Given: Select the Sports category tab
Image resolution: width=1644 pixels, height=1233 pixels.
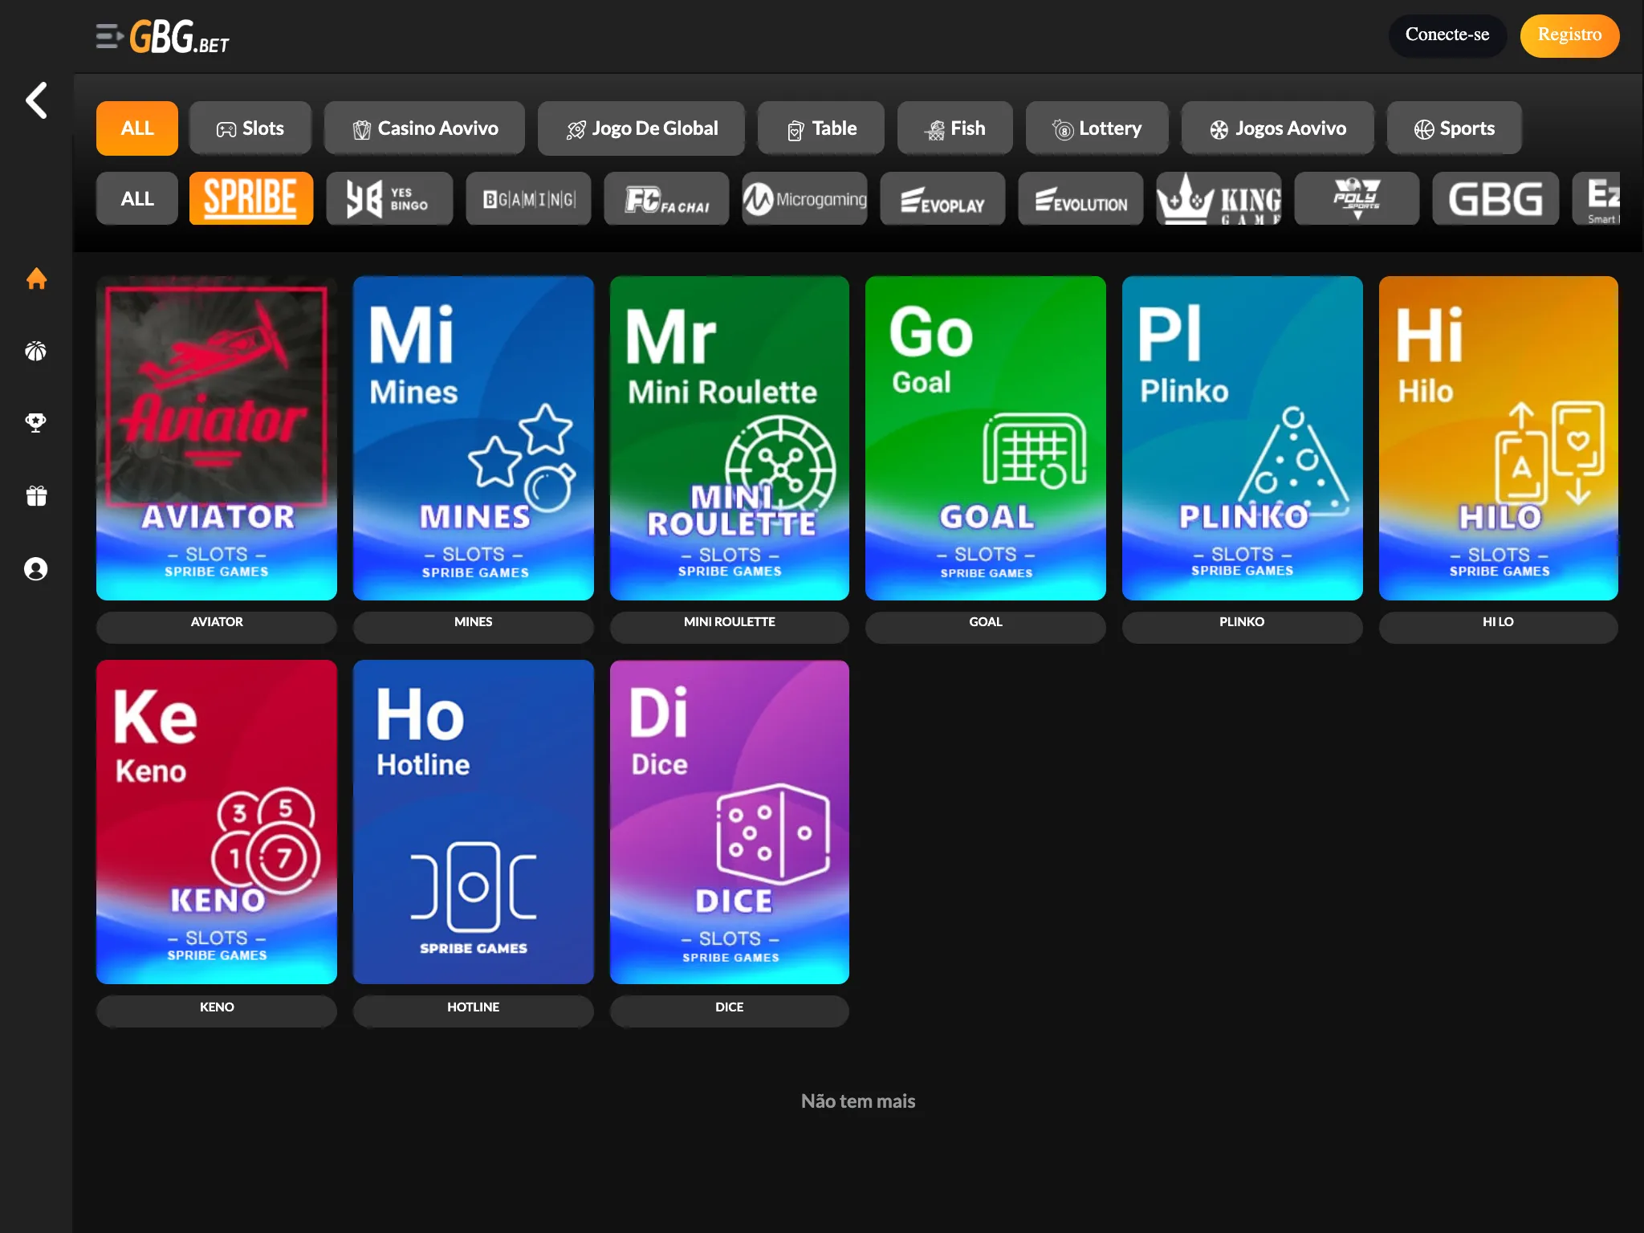Looking at the screenshot, I should click(1454, 128).
